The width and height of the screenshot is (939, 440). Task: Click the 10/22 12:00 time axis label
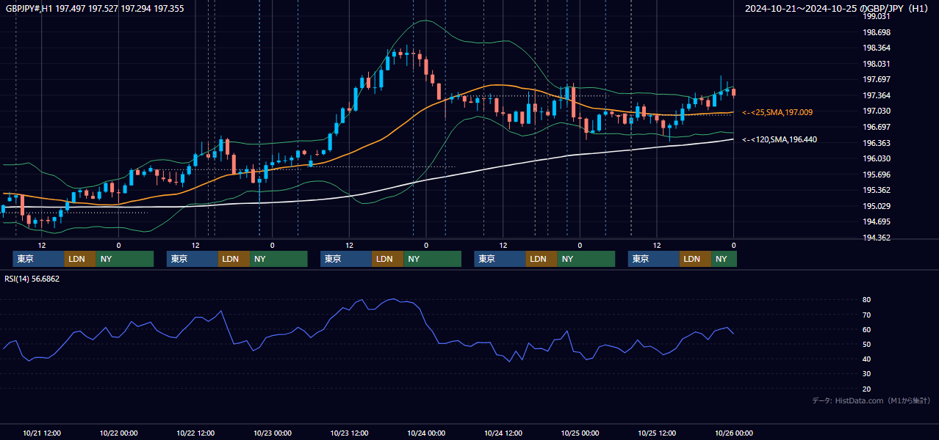pos(195,433)
